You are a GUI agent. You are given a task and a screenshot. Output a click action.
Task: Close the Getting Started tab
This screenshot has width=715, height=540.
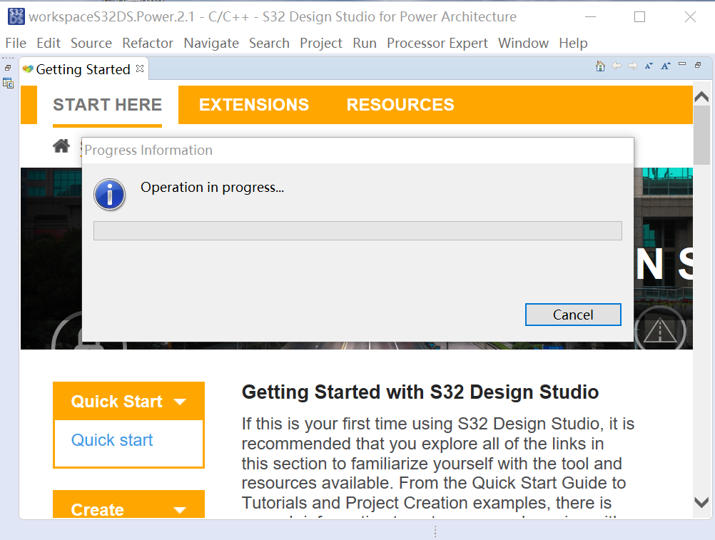click(x=140, y=68)
